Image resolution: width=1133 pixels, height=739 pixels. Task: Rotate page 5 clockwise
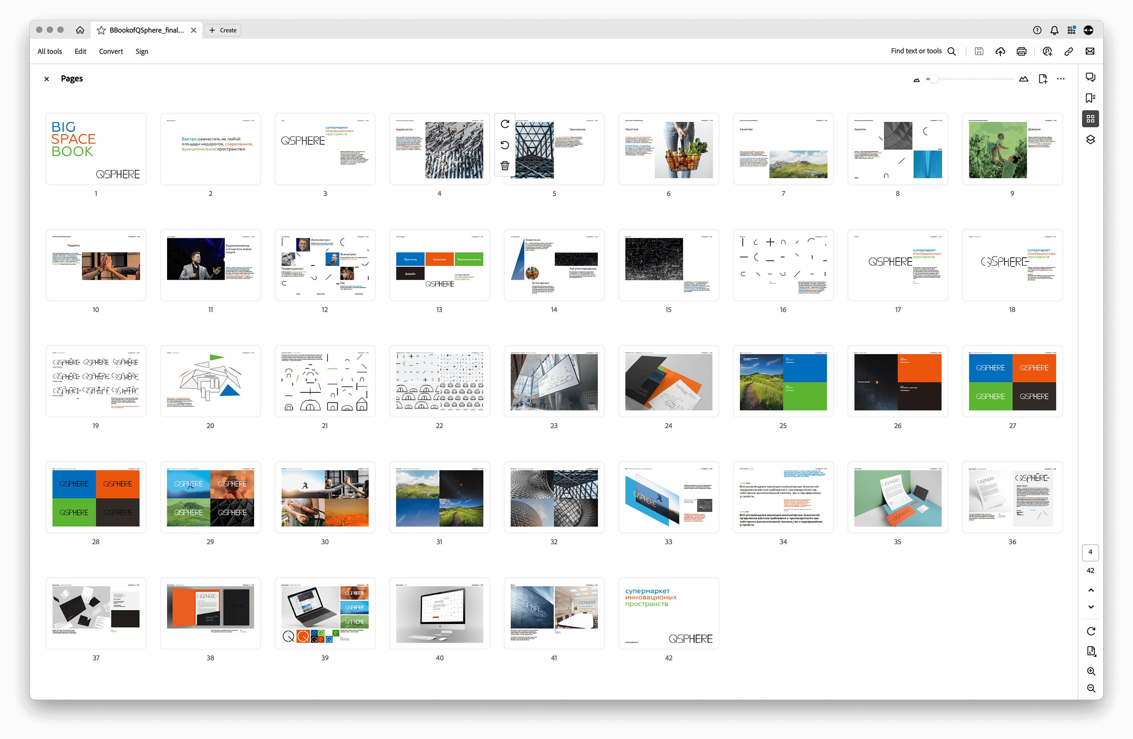pyautogui.click(x=505, y=124)
